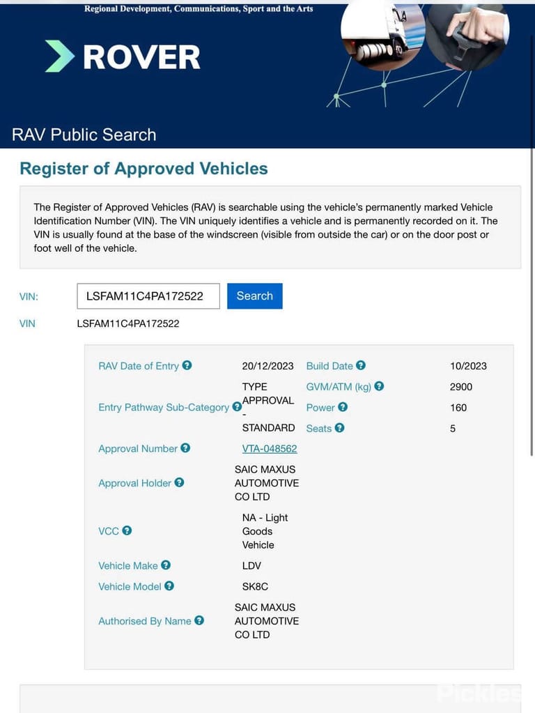The width and height of the screenshot is (535, 713).
Task: Open the VCC help icon
Action: click(x=127, y=530)
